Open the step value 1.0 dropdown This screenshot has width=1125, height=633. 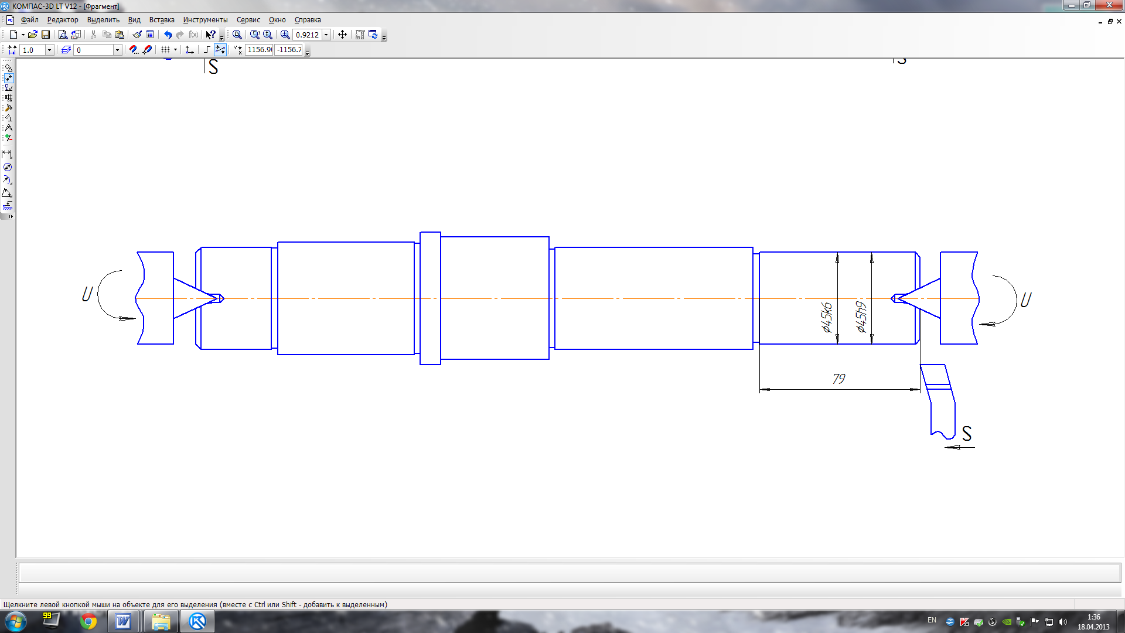coord(49,50)
